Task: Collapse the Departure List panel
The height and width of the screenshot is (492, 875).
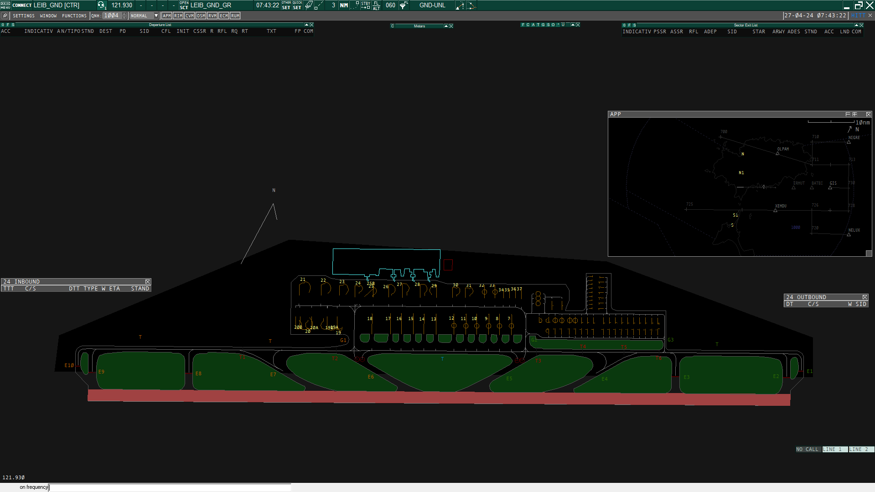Action: pyautogui.click(x=306, y=25)
